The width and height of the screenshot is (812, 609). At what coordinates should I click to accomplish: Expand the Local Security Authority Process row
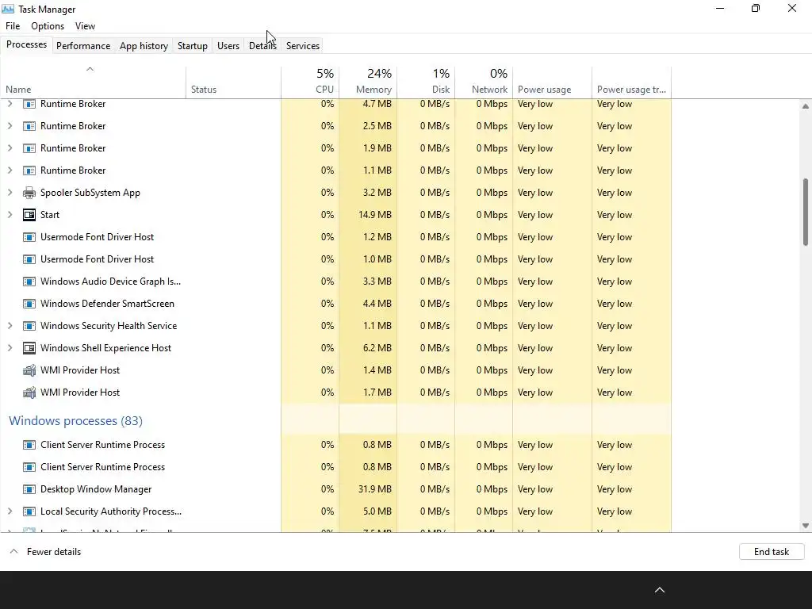pyautogui.click(x=10, y=511)
